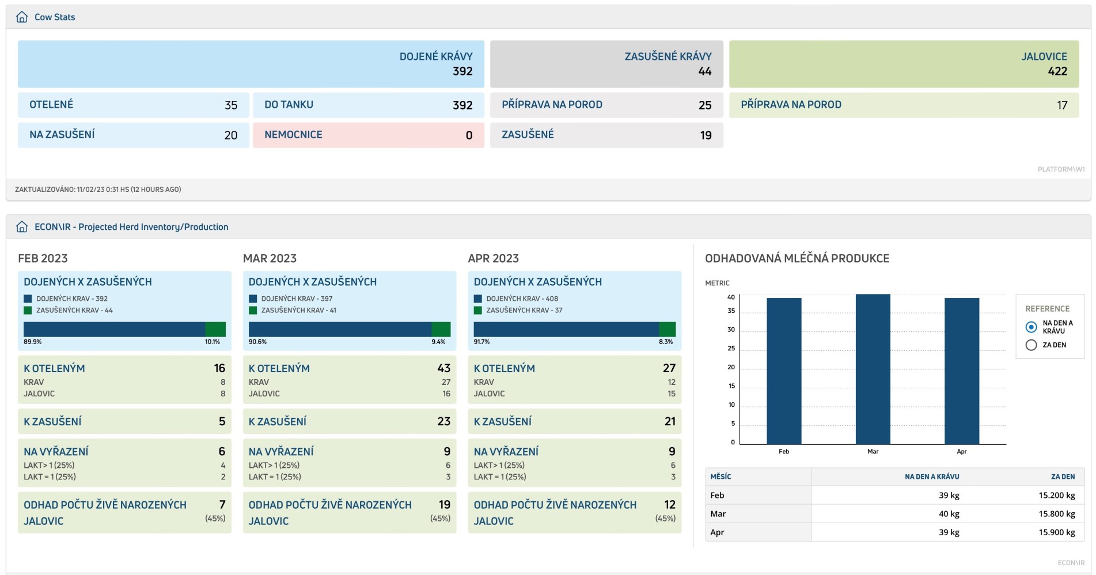Click the 40 kg value for Mar
The width and height of the screenshot is (1096, 575).
(949, 513)
